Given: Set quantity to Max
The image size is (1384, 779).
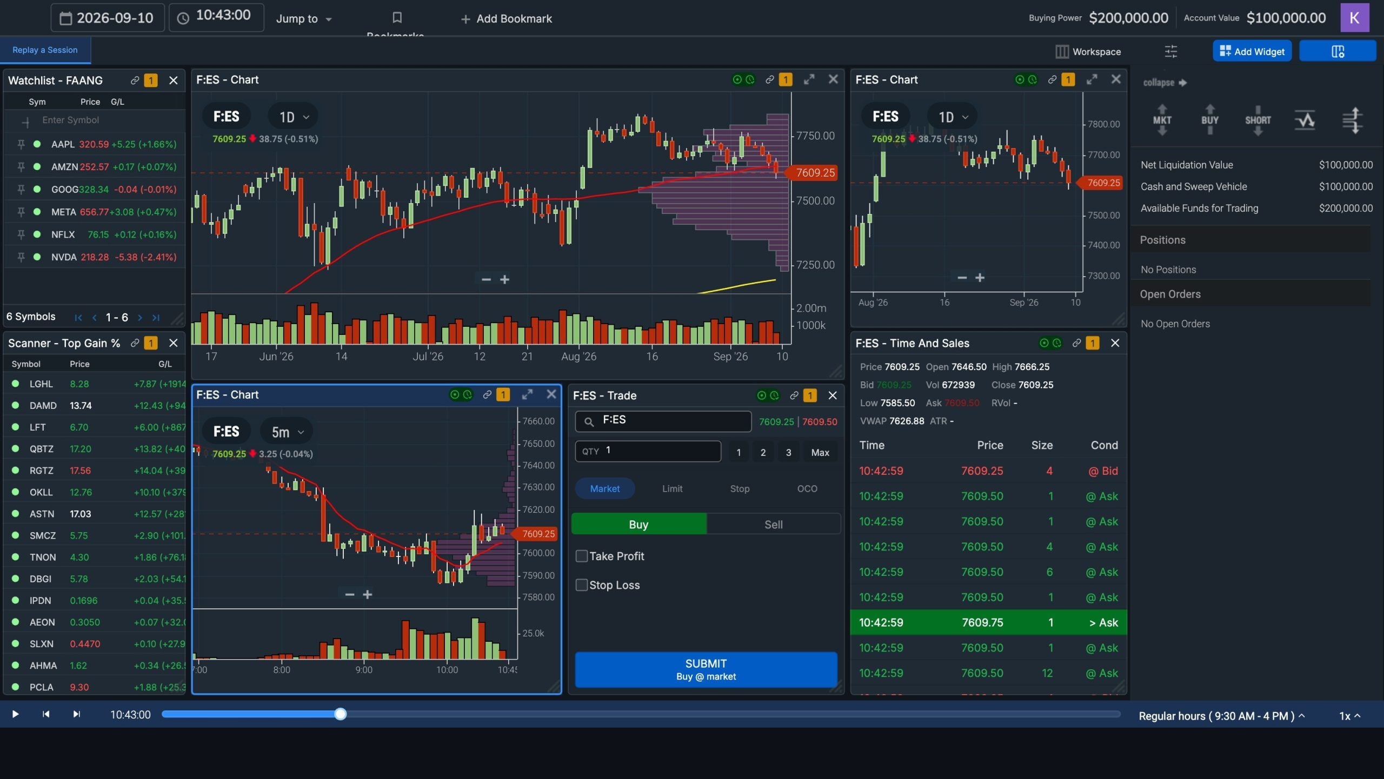Looking at the screenshot, I should tap(820, 452).
